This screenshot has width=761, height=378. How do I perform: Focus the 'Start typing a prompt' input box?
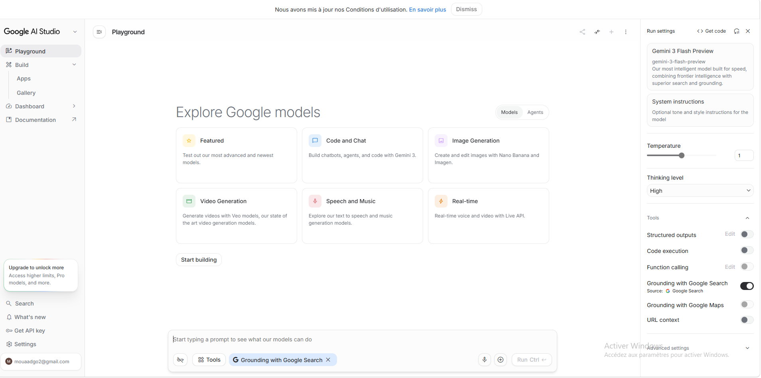pyautogui.click(x=362, y=339)
